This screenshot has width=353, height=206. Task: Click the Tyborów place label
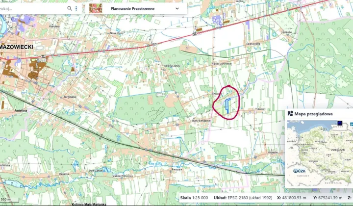coord(260,109)
